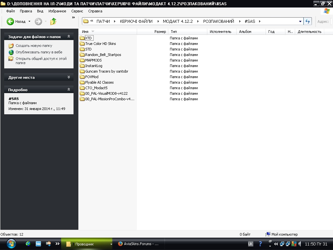Image resolution: width=333 pixels, height=250 pixels.
Task: Click the refresh button beside address bar
Action: pos(308,21)
